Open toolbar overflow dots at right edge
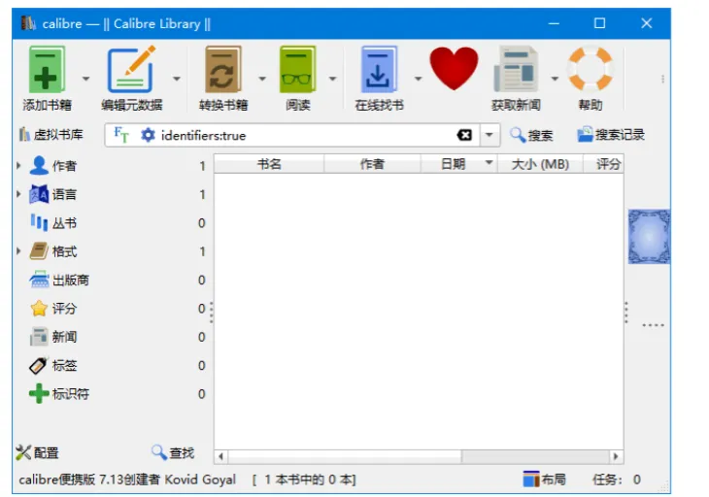 662,79
